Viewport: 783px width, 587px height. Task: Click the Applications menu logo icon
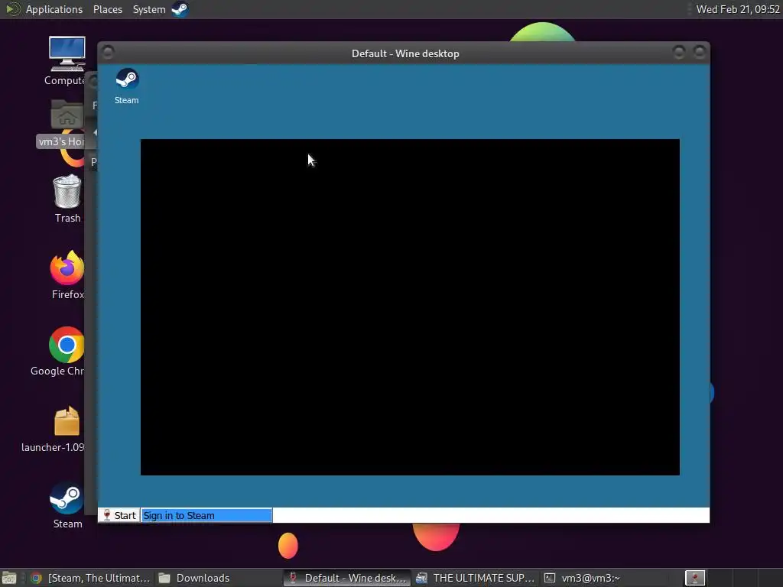pyautogui.click(x=12, y=9)
